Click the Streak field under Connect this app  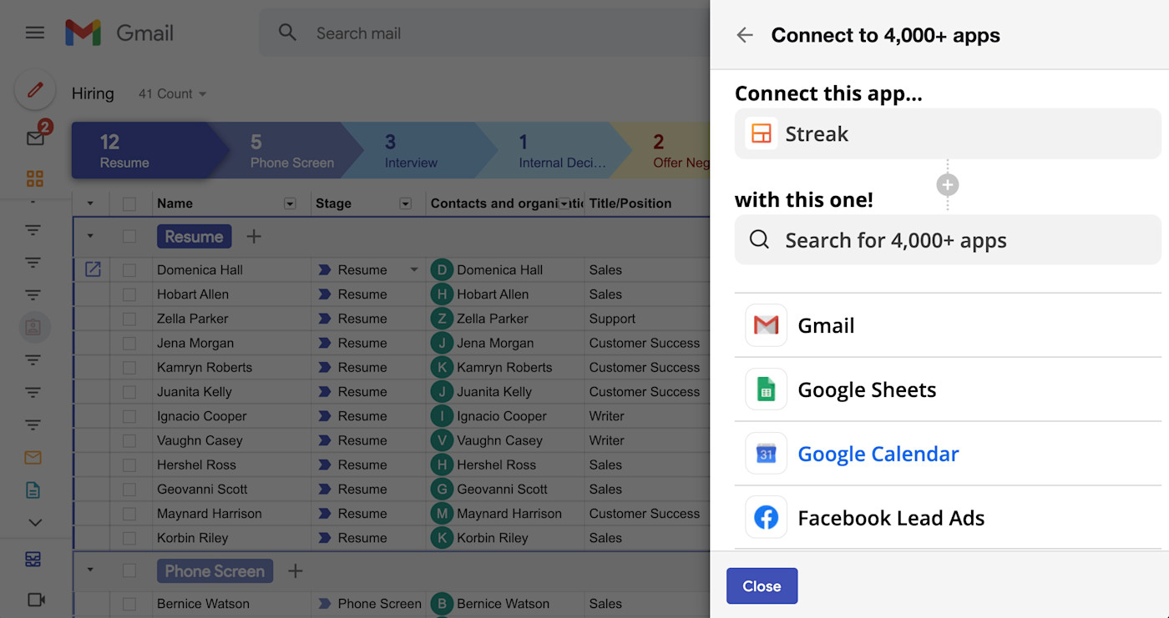click(x=948, y=133)
